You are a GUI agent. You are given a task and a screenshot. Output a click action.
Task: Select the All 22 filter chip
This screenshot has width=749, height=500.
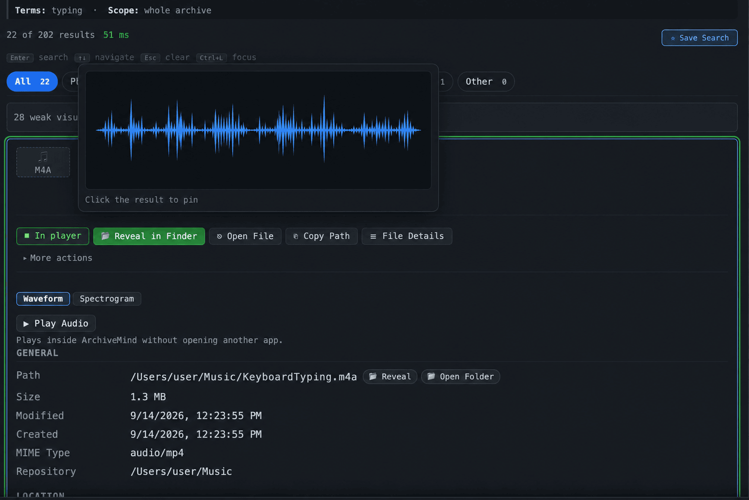tap(32, 81)
